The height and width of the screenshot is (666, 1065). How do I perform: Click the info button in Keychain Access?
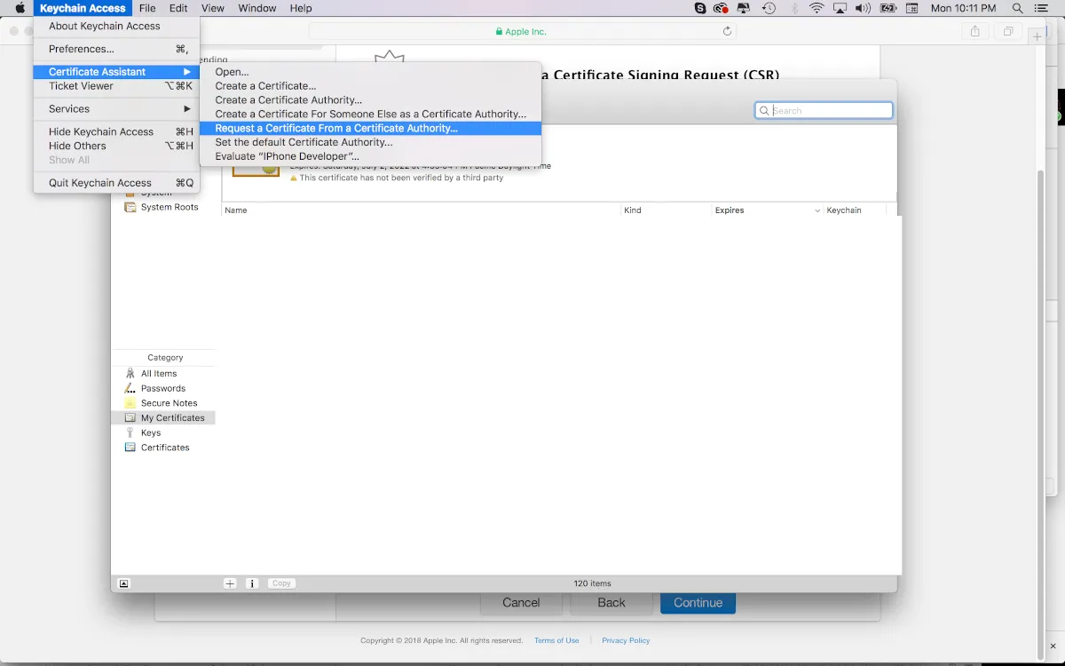[x=252, y=583]
